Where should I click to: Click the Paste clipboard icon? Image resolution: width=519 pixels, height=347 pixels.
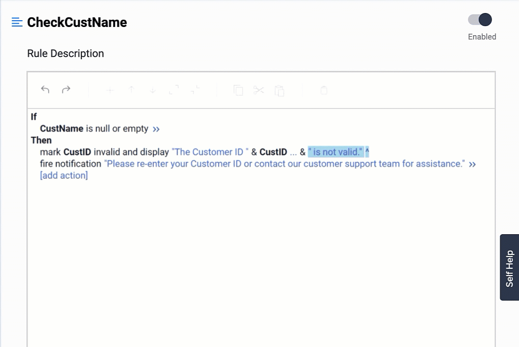coord(280,90)
